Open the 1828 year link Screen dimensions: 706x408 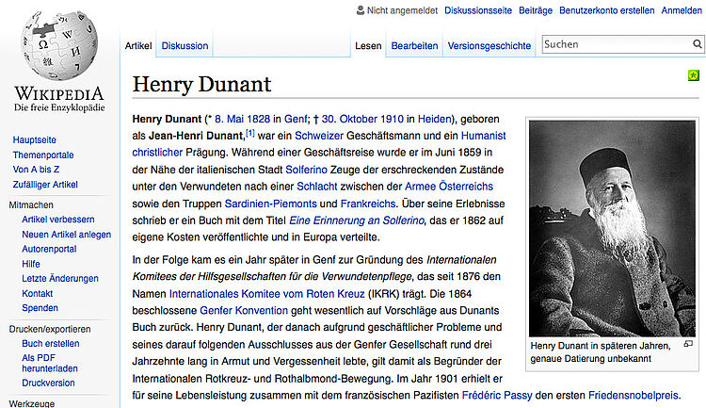coord(259,119)
